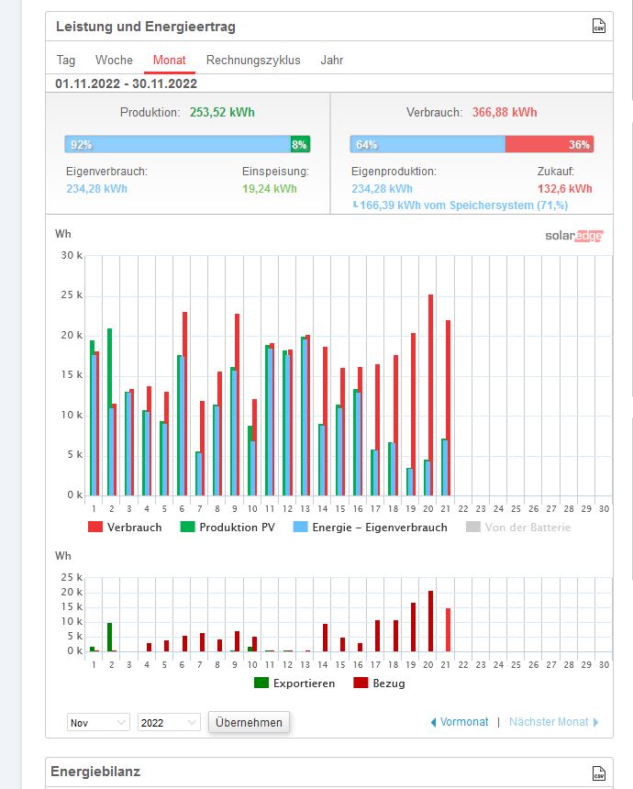Click the 64% Eigenproduktion bar segment
Image resolution: width=633 pixels, height=789 pixels.
pos(428,144)
